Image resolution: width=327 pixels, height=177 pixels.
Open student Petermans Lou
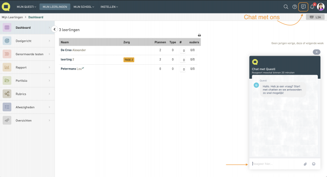(72, 69)
